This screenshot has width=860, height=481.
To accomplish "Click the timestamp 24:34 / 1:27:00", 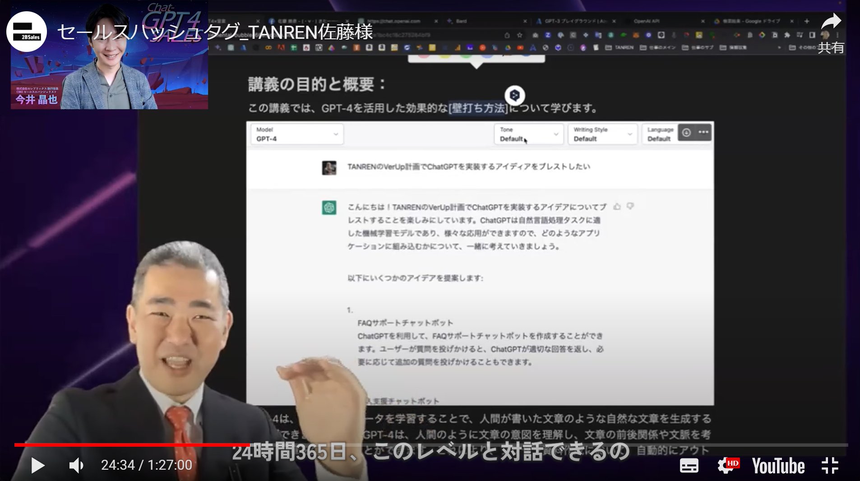I will click(x=147, y=465).
